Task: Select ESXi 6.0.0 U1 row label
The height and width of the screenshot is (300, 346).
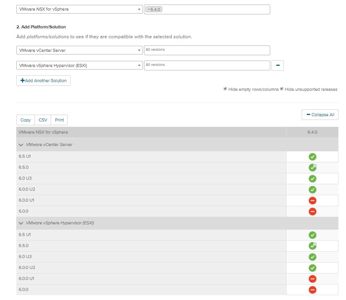Action: (x=27, y=279)
